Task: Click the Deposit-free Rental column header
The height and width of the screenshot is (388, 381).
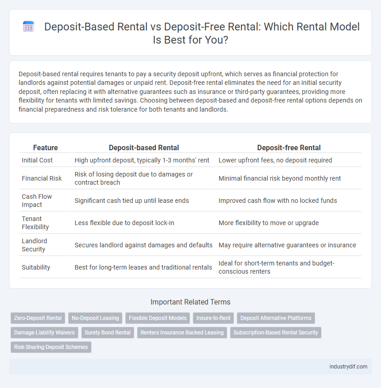Action: click(x=289, y=148)
